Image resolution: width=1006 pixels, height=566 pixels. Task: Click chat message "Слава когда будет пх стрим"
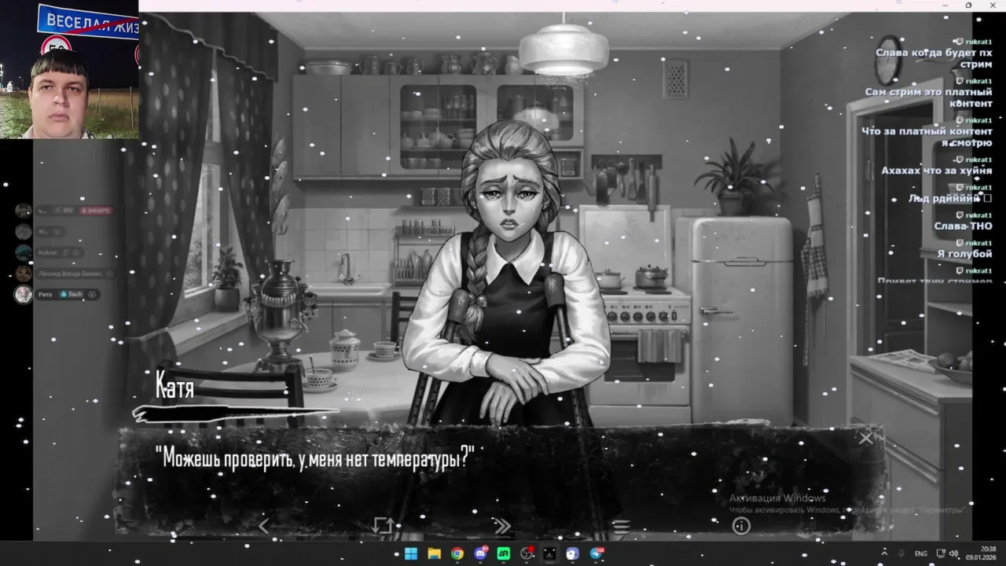pyautogui.click(x=934, y=58)
